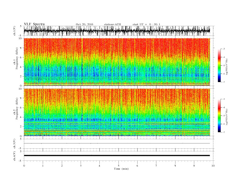Image resolution: width=240 pixels, height=186 pixels.
Task: Click time axis tick label "5" at bottom
Action: point(118,166)
